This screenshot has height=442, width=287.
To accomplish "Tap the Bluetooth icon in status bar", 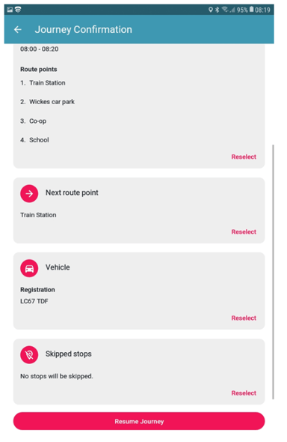I will tap(217, 10).
